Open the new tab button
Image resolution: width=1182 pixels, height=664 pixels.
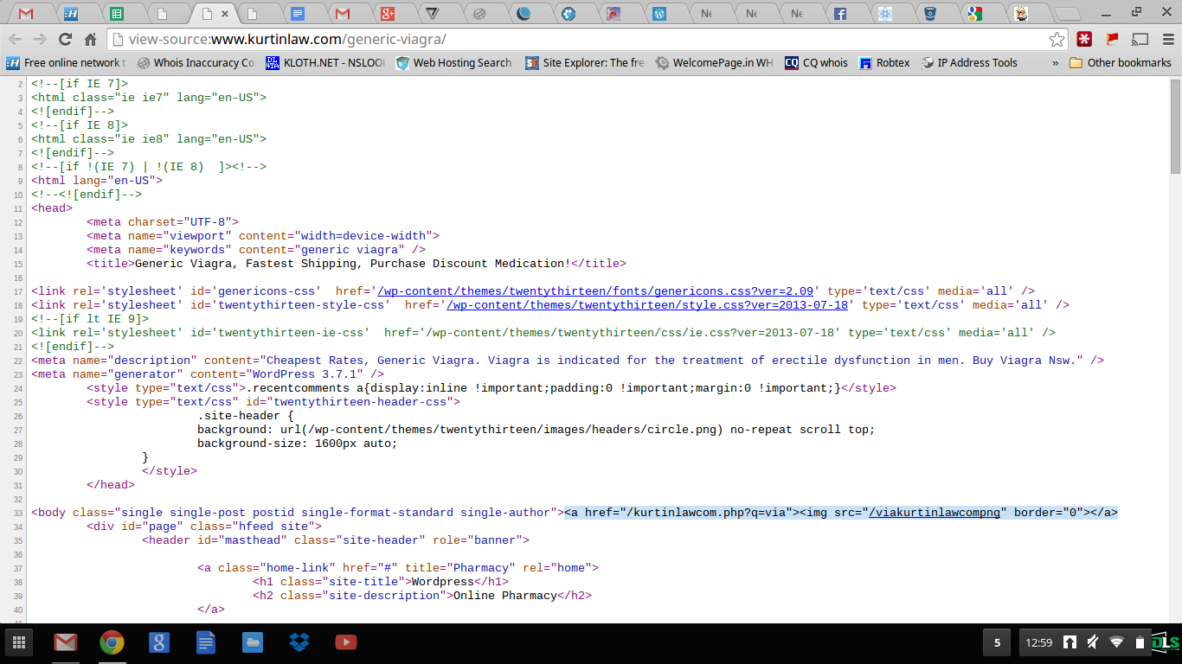1068,14
